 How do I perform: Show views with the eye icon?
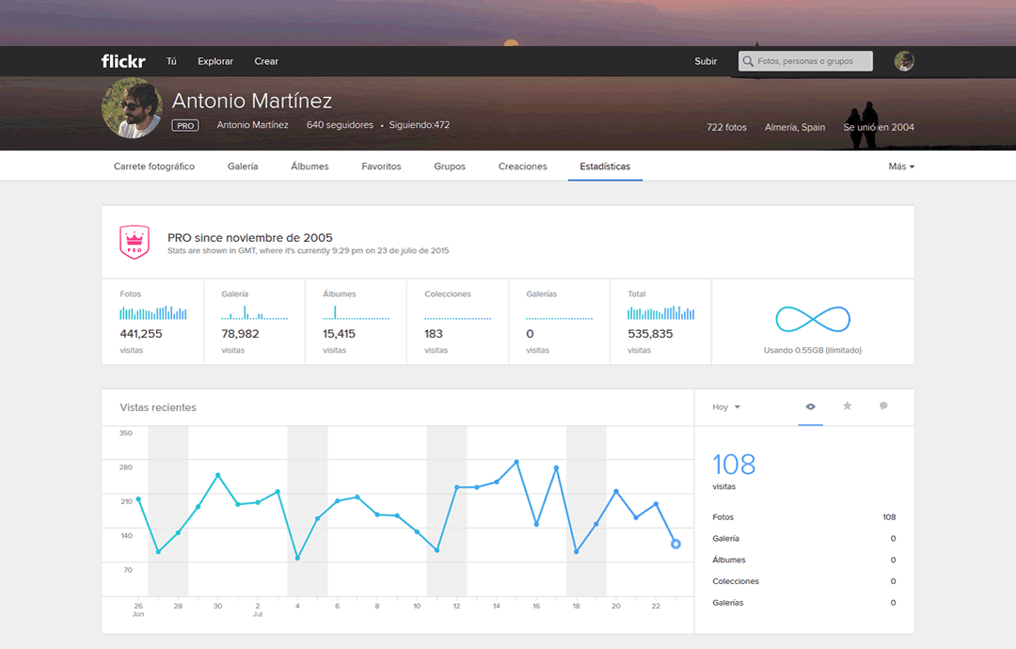[x=810, y=406]
